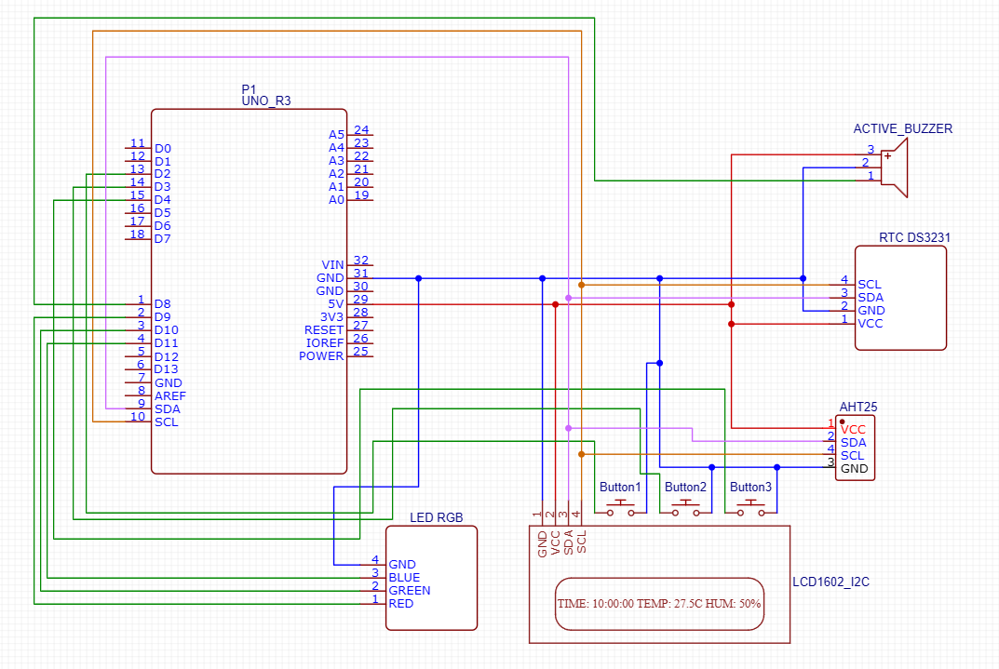Click the Button1 text label
Viewport: 999px width, 669px height.
tap(620, 487)
